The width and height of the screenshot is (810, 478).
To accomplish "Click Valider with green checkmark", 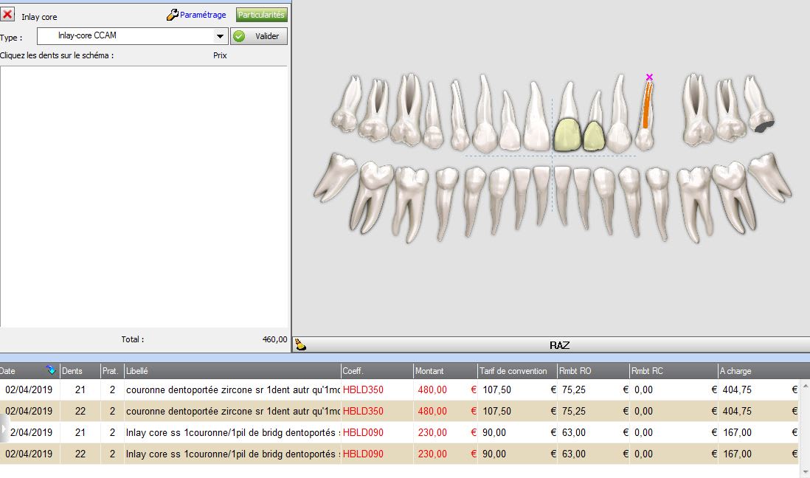I will click(x=259, y=36).
